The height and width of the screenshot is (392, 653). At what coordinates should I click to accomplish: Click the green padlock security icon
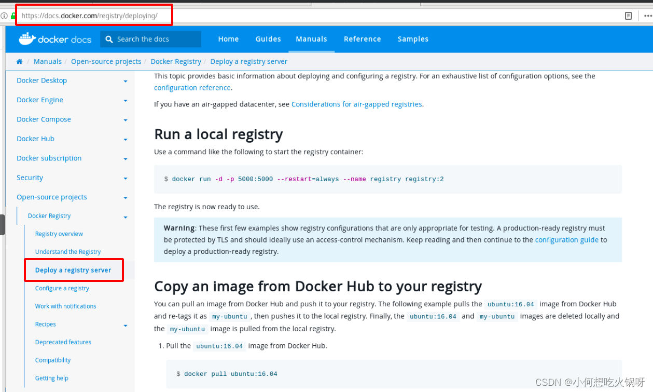13,16
